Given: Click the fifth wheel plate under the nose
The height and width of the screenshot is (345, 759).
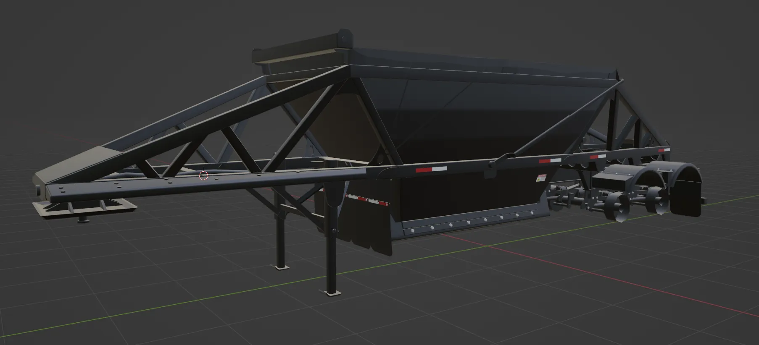Looking at the screenshot, I should (84, 207).
